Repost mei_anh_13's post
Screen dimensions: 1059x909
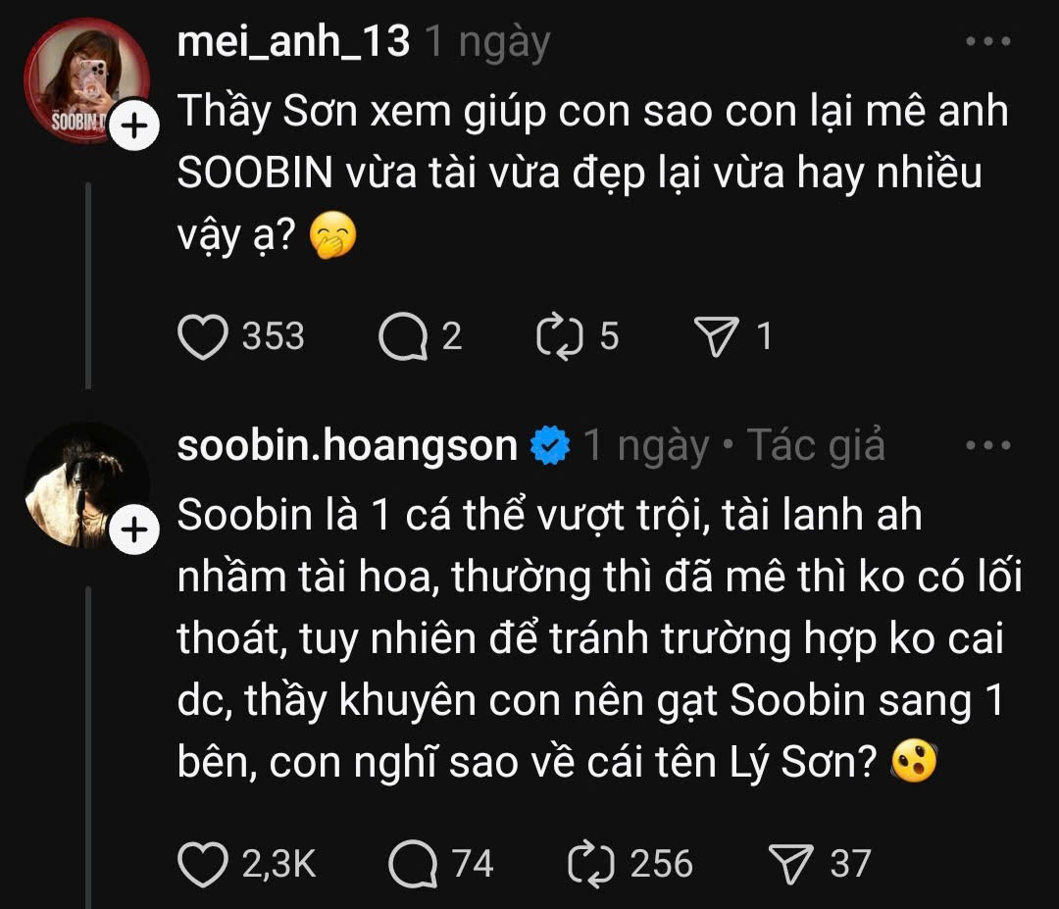tap(561, 337)
